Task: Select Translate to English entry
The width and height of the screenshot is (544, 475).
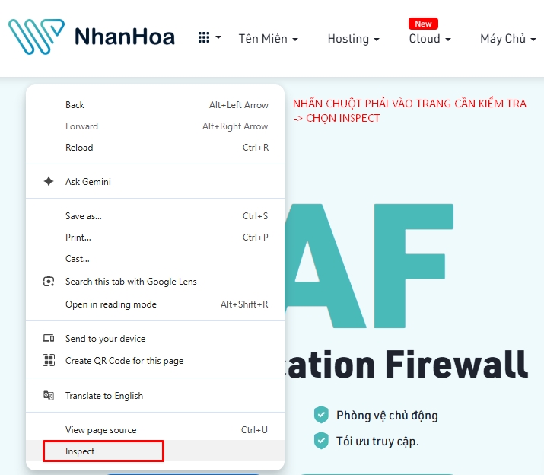Action: point(155,396)
